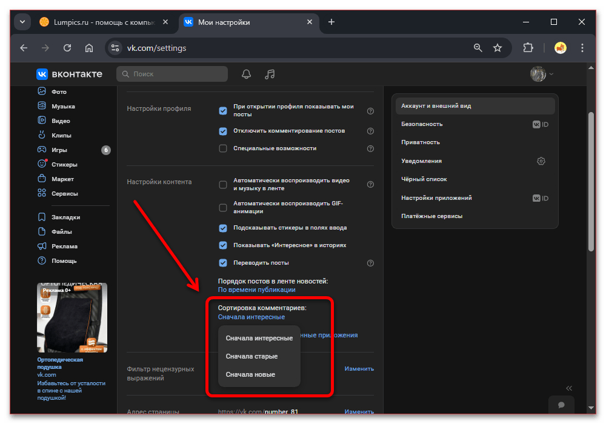Open 'Чёрный список' settings section
This screenshot has height=424, width=606.
pyautogui.click(x=475, y=179)
